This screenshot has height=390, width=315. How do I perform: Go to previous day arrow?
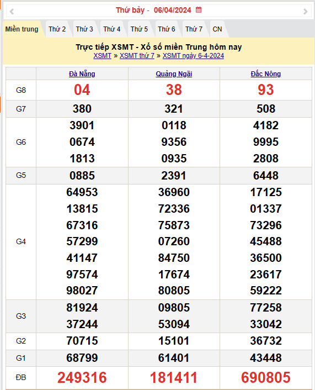tap(12, 11)
